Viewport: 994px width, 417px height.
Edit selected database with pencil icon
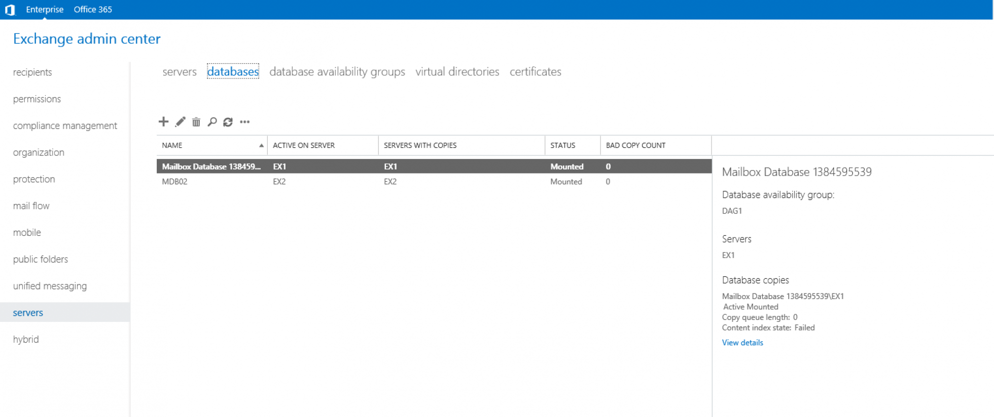click(180, 122)
